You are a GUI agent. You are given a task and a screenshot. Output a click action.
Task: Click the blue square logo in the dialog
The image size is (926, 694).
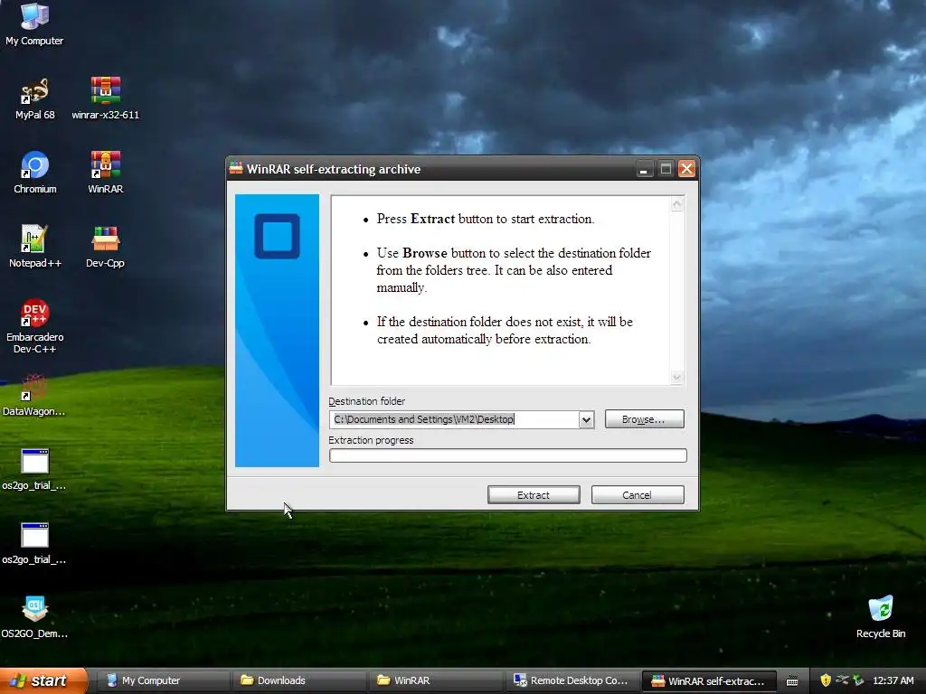[277, 236]
